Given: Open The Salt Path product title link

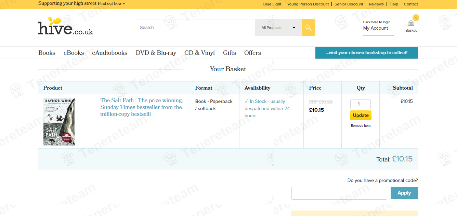Looking at the screenshot, I should point(141,107).
